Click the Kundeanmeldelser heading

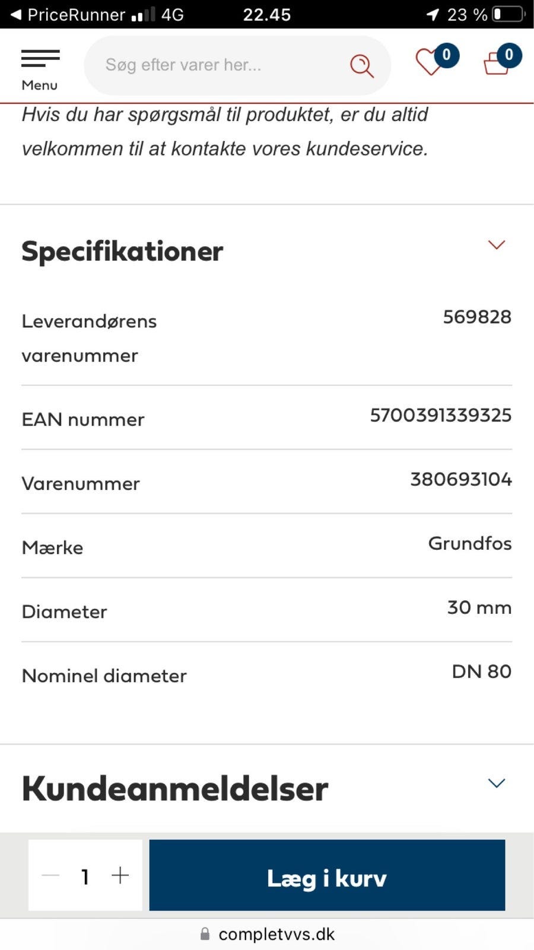tap(175, 788)
